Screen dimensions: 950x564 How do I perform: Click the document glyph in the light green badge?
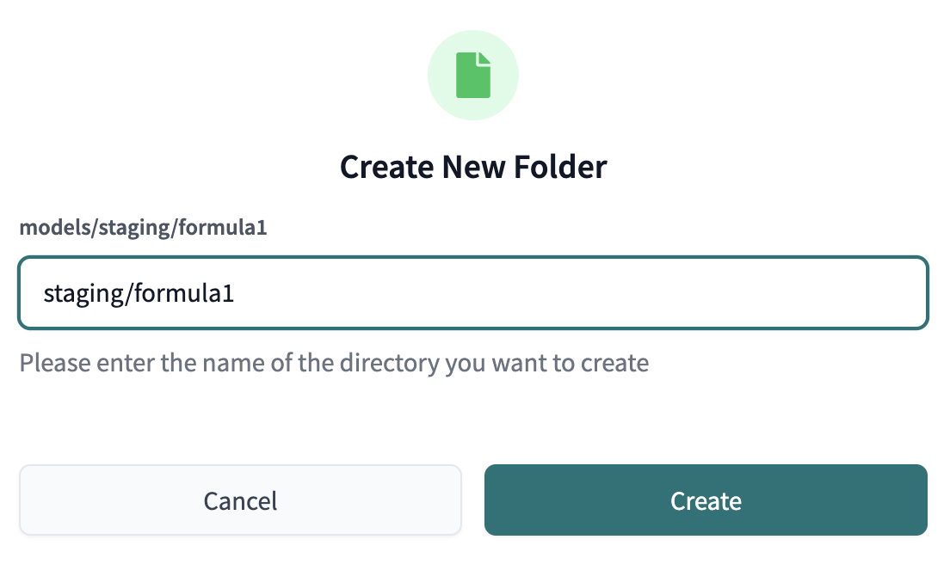473,75
